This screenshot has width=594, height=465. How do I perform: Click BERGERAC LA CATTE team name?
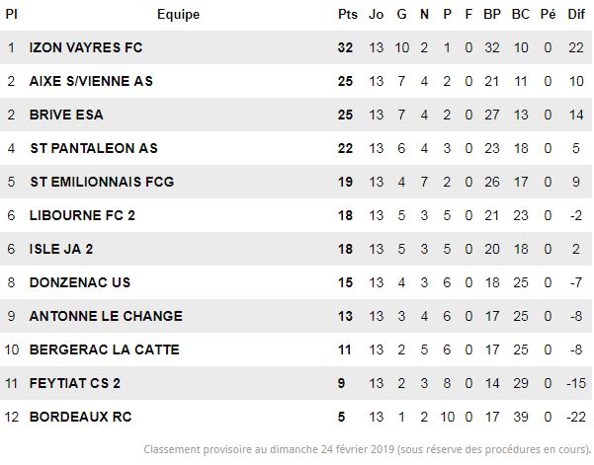pos(104,349)
